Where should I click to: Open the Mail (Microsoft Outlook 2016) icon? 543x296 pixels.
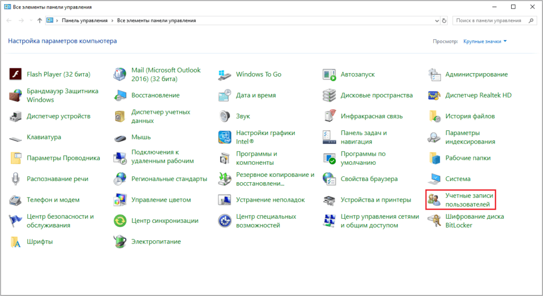pyautogui.click(x=120, y=74)
